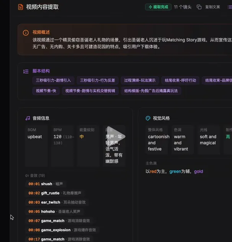Click the BGM upbeat card
The image size is (232, 242).
pos(36,146)
